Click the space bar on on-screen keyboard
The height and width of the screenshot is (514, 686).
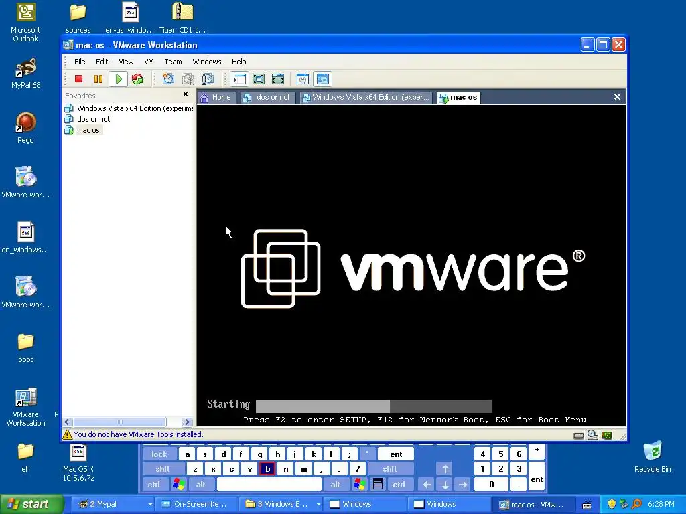(x=269, y=485)
